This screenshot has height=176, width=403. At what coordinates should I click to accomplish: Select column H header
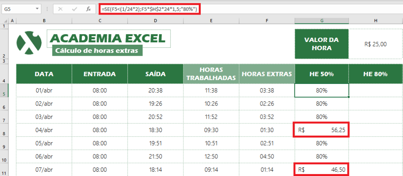pyautogui.click(x=375, y=21)
